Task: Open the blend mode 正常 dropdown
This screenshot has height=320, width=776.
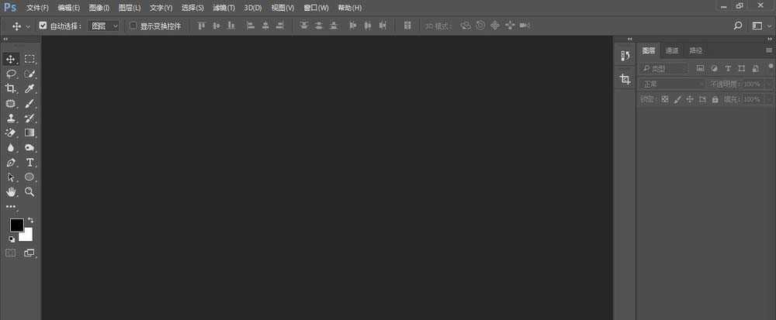Action: (x=671, y=84)
